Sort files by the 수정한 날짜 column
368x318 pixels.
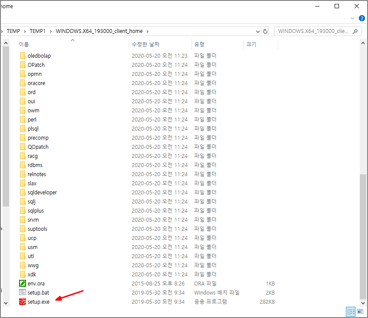pyautogui.click(x=145, y=44)
